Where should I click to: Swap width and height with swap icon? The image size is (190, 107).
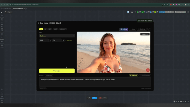[x=50, y=40]
